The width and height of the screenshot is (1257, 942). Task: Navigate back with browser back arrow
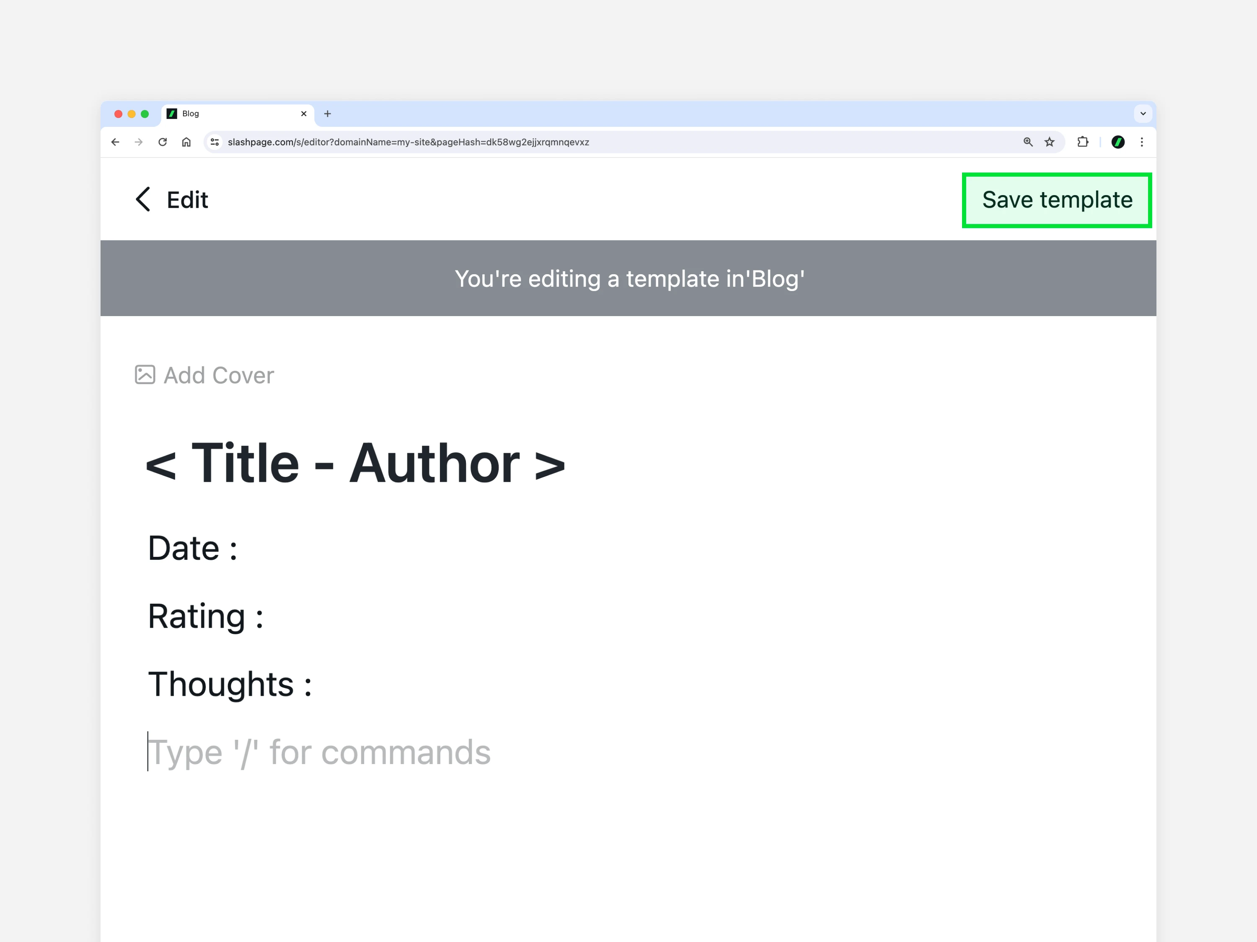coord(115,142)
